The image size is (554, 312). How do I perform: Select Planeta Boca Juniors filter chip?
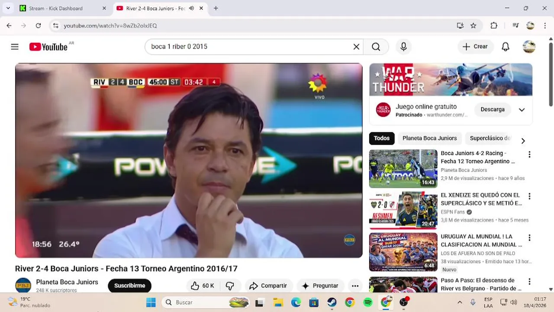430,138
